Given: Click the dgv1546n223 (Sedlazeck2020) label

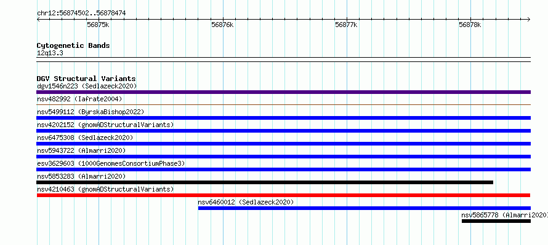Looking at the screenshot, I should point(87,86).
